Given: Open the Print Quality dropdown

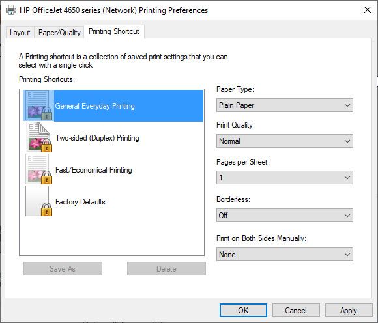Looking at the screenshot, I should click(285, 141).
